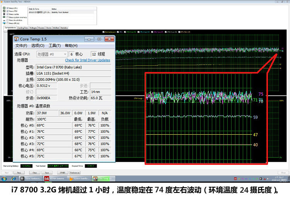The image size is (290, 197).
Task: Enable Stress GPU(s) checkbox
Action: (8, 23)
